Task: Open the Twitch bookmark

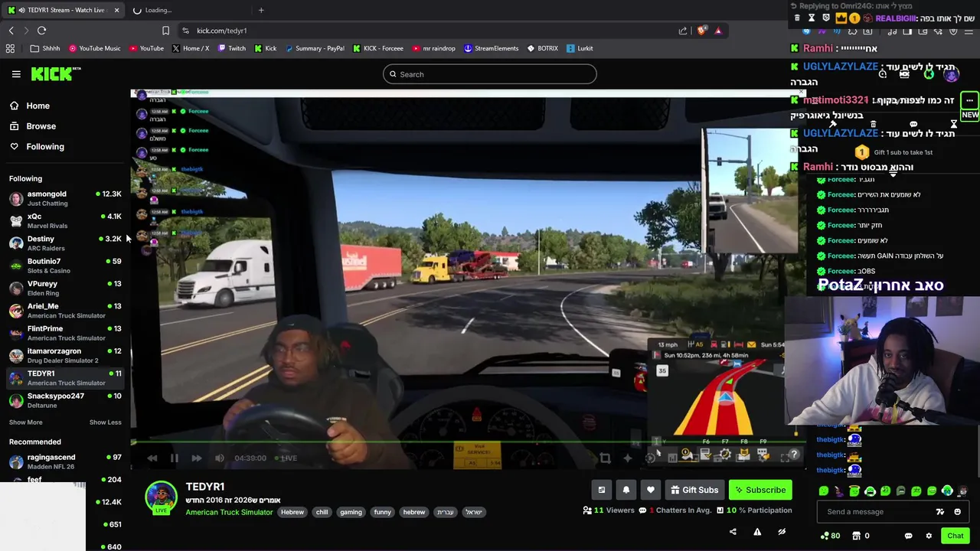Action: click(x=231, y=48)
